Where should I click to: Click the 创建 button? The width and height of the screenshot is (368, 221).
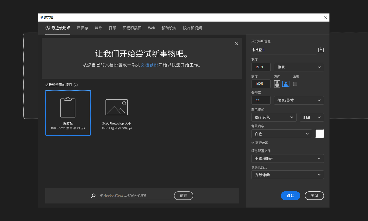pyautogui.click(x=290, y=196)
